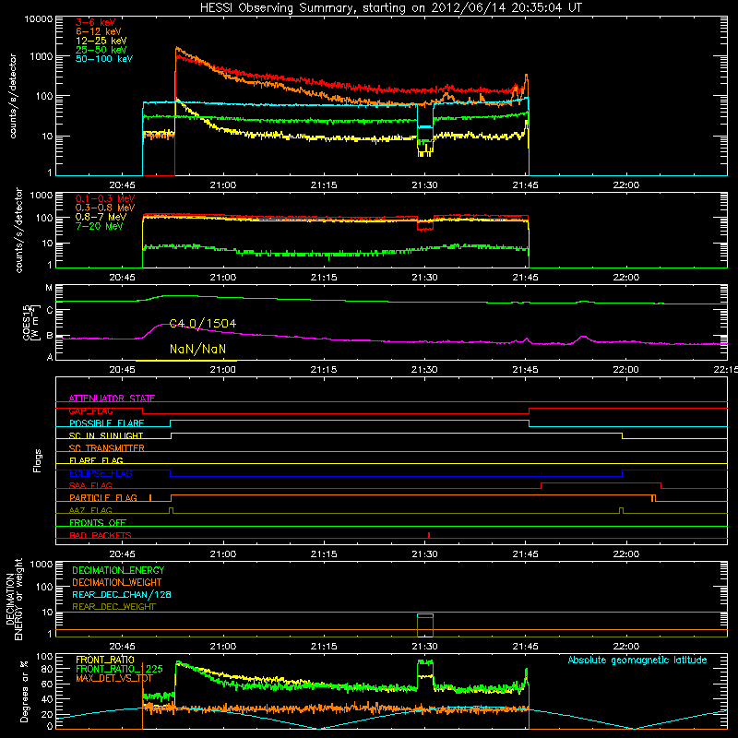Click the 'GOES15' vertical axis title

tap(27, 322)
